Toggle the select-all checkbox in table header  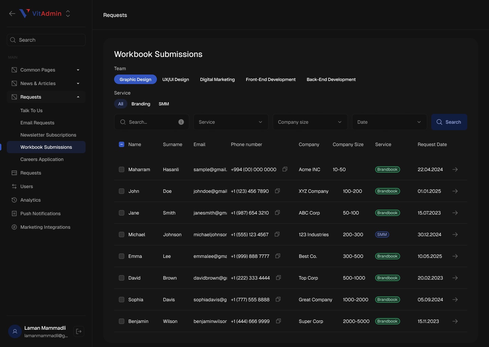pyautogui.click(x=122, y=144)
